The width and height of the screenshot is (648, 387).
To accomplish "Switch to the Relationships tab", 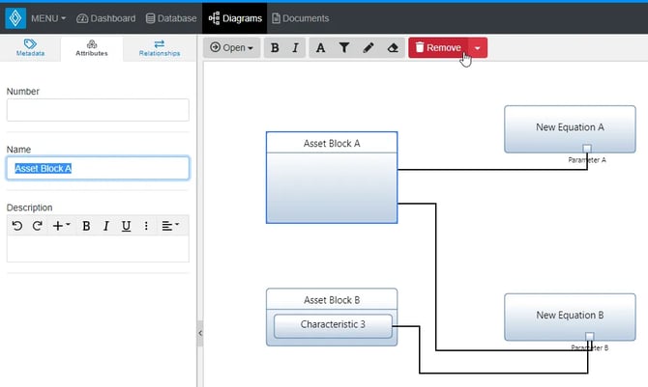I will [160, 48].
